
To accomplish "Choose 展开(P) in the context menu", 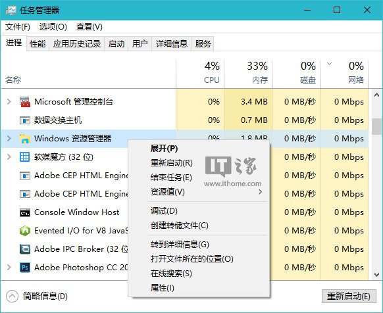I will tap(199, 149).
